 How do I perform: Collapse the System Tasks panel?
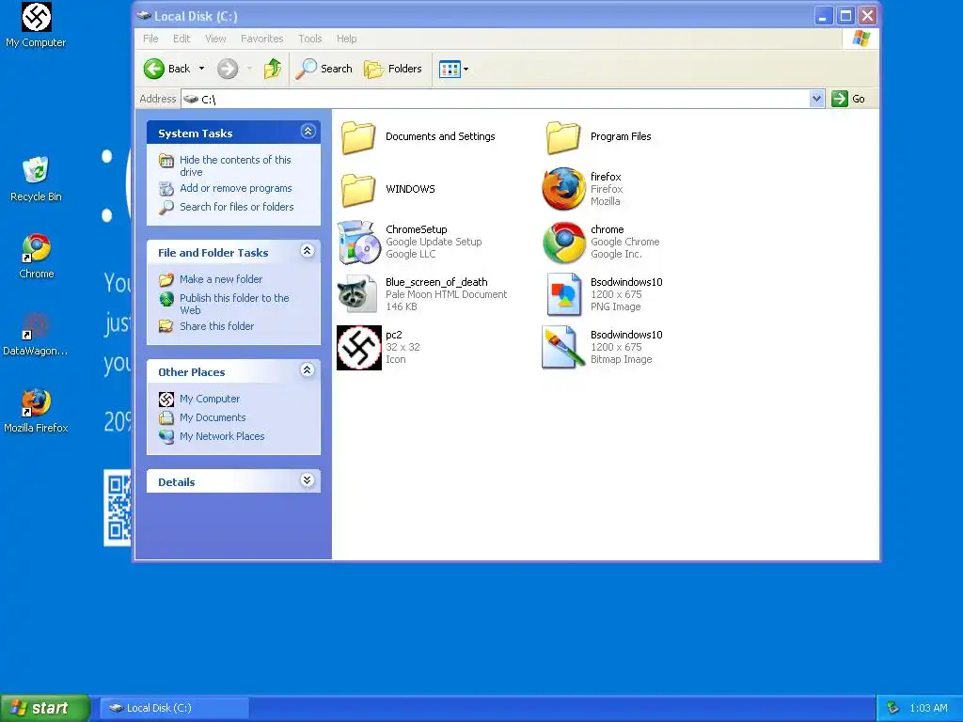(308, 132)
